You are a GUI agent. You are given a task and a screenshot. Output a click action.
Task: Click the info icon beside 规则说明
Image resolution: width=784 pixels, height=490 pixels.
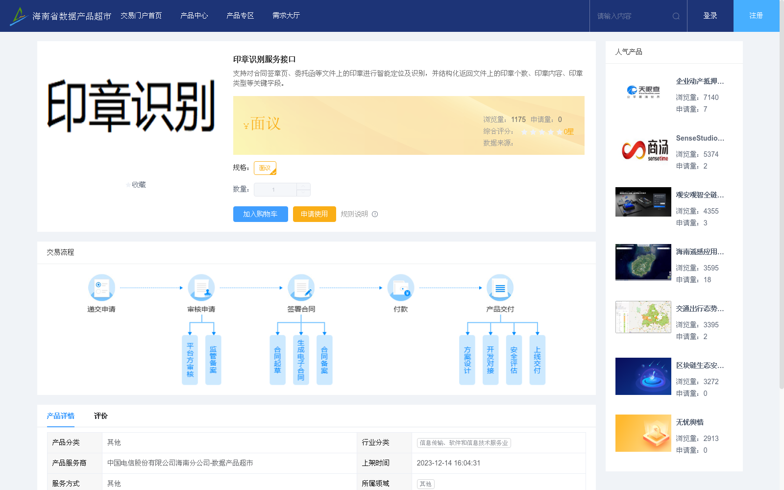click(375, 214)
